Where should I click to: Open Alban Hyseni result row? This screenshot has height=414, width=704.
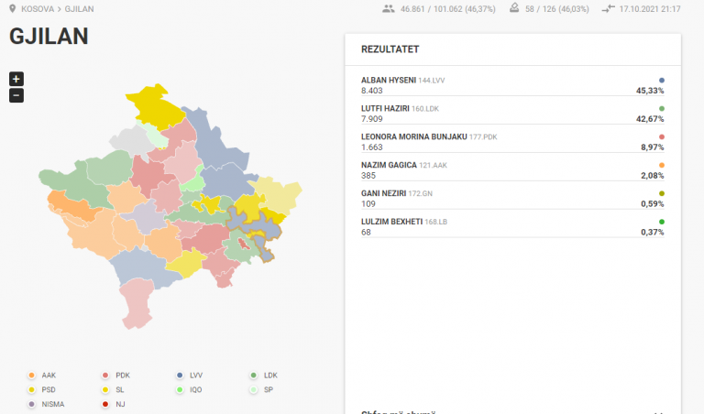[512, 85]
